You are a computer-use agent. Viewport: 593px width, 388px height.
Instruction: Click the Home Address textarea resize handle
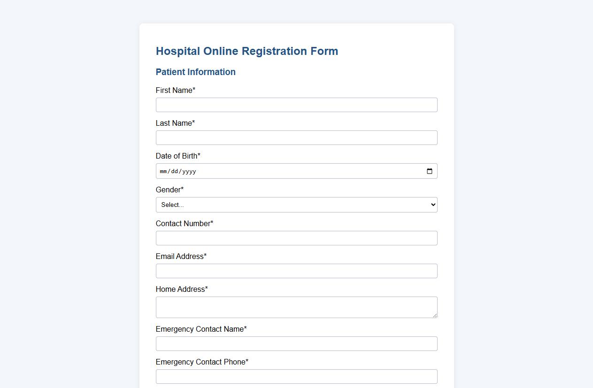pyautogui.click(x=435, y=316)
